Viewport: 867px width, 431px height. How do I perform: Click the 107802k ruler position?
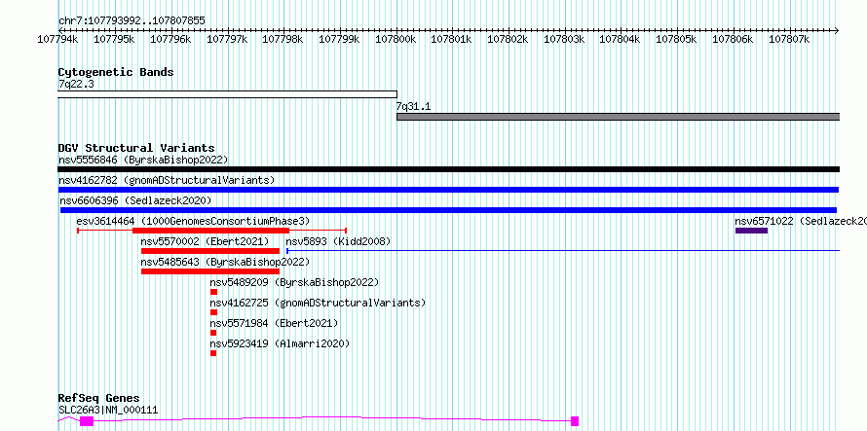509,39
